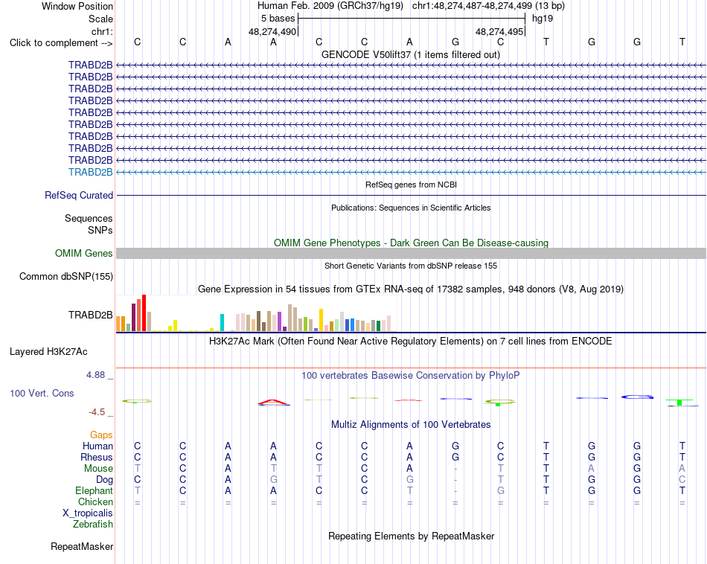
Task: Select the 'Mouse' alignment row label
Action: (x=98, y=469)
